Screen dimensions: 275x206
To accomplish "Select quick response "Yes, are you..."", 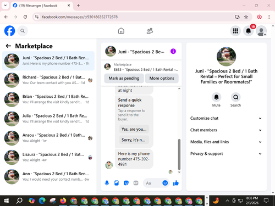I will coord(134,129).
